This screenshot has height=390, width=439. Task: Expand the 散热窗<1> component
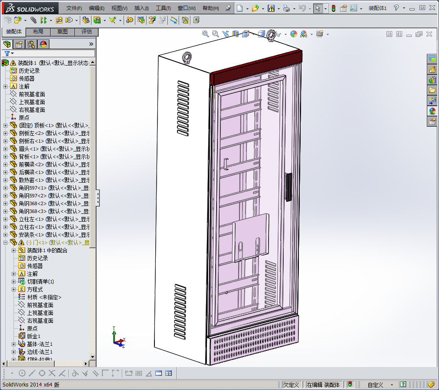point(5,180)
